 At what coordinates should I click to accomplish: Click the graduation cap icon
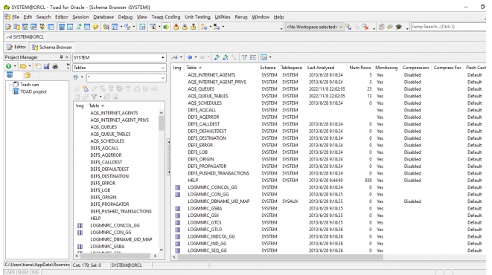point(398,27)
